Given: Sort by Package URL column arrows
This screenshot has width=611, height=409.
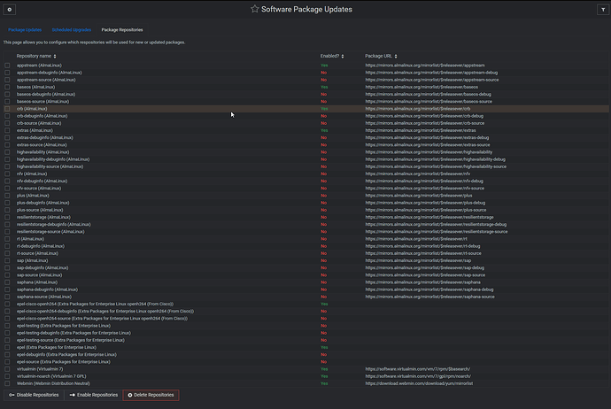Looking at the screenshot, I should coord(396,57).
